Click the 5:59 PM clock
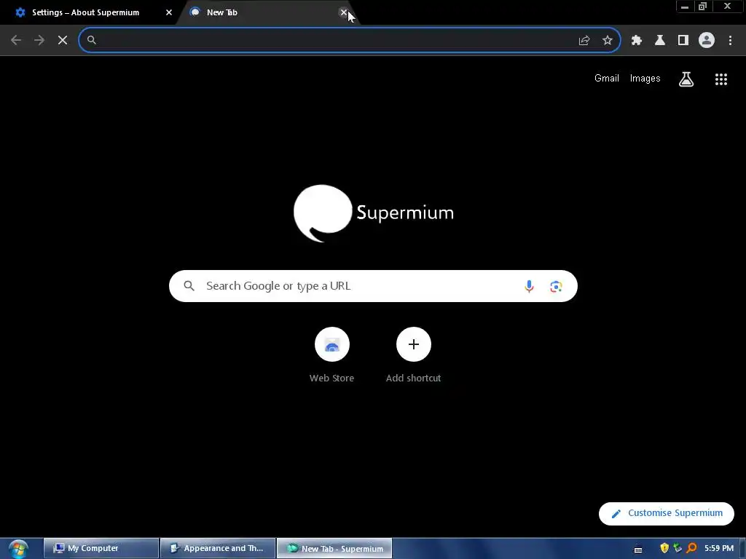 (x=719, y=548)
